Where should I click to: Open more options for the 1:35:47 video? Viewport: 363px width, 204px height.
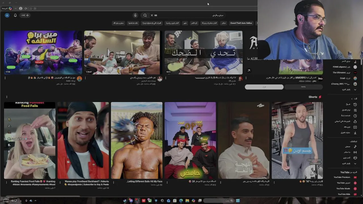click(x=85, y=78)
